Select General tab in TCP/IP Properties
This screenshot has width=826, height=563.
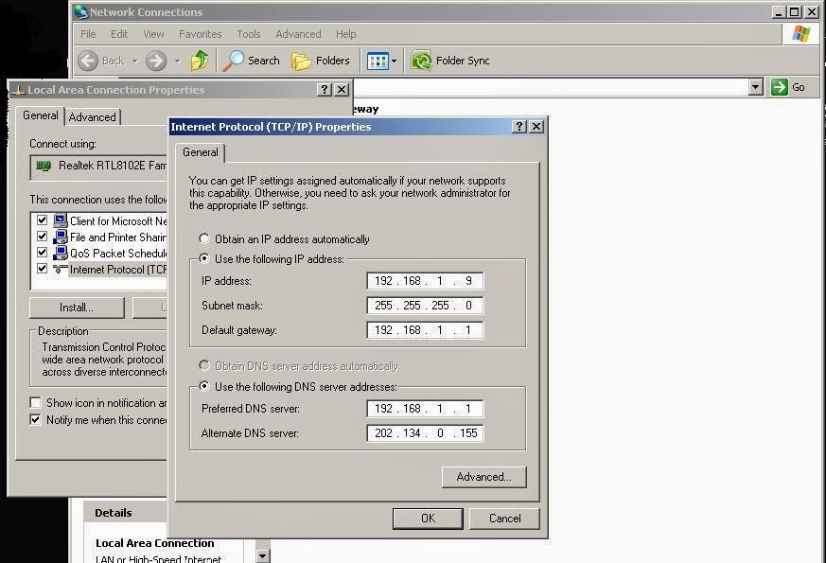coord(201,152)
